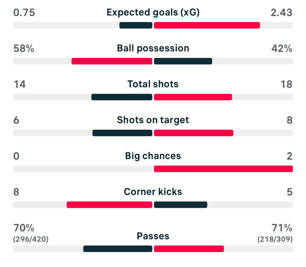Click the Expected goals (xG) label
The height and width of the screenshot is (267, 306).
(x=153, y=13)
